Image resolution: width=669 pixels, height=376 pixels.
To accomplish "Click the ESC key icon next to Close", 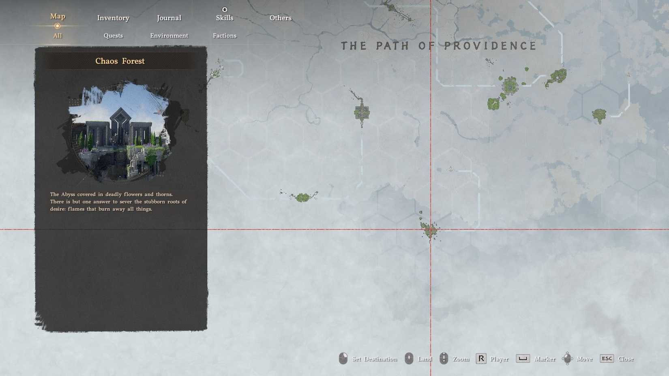I will point(607,358).
